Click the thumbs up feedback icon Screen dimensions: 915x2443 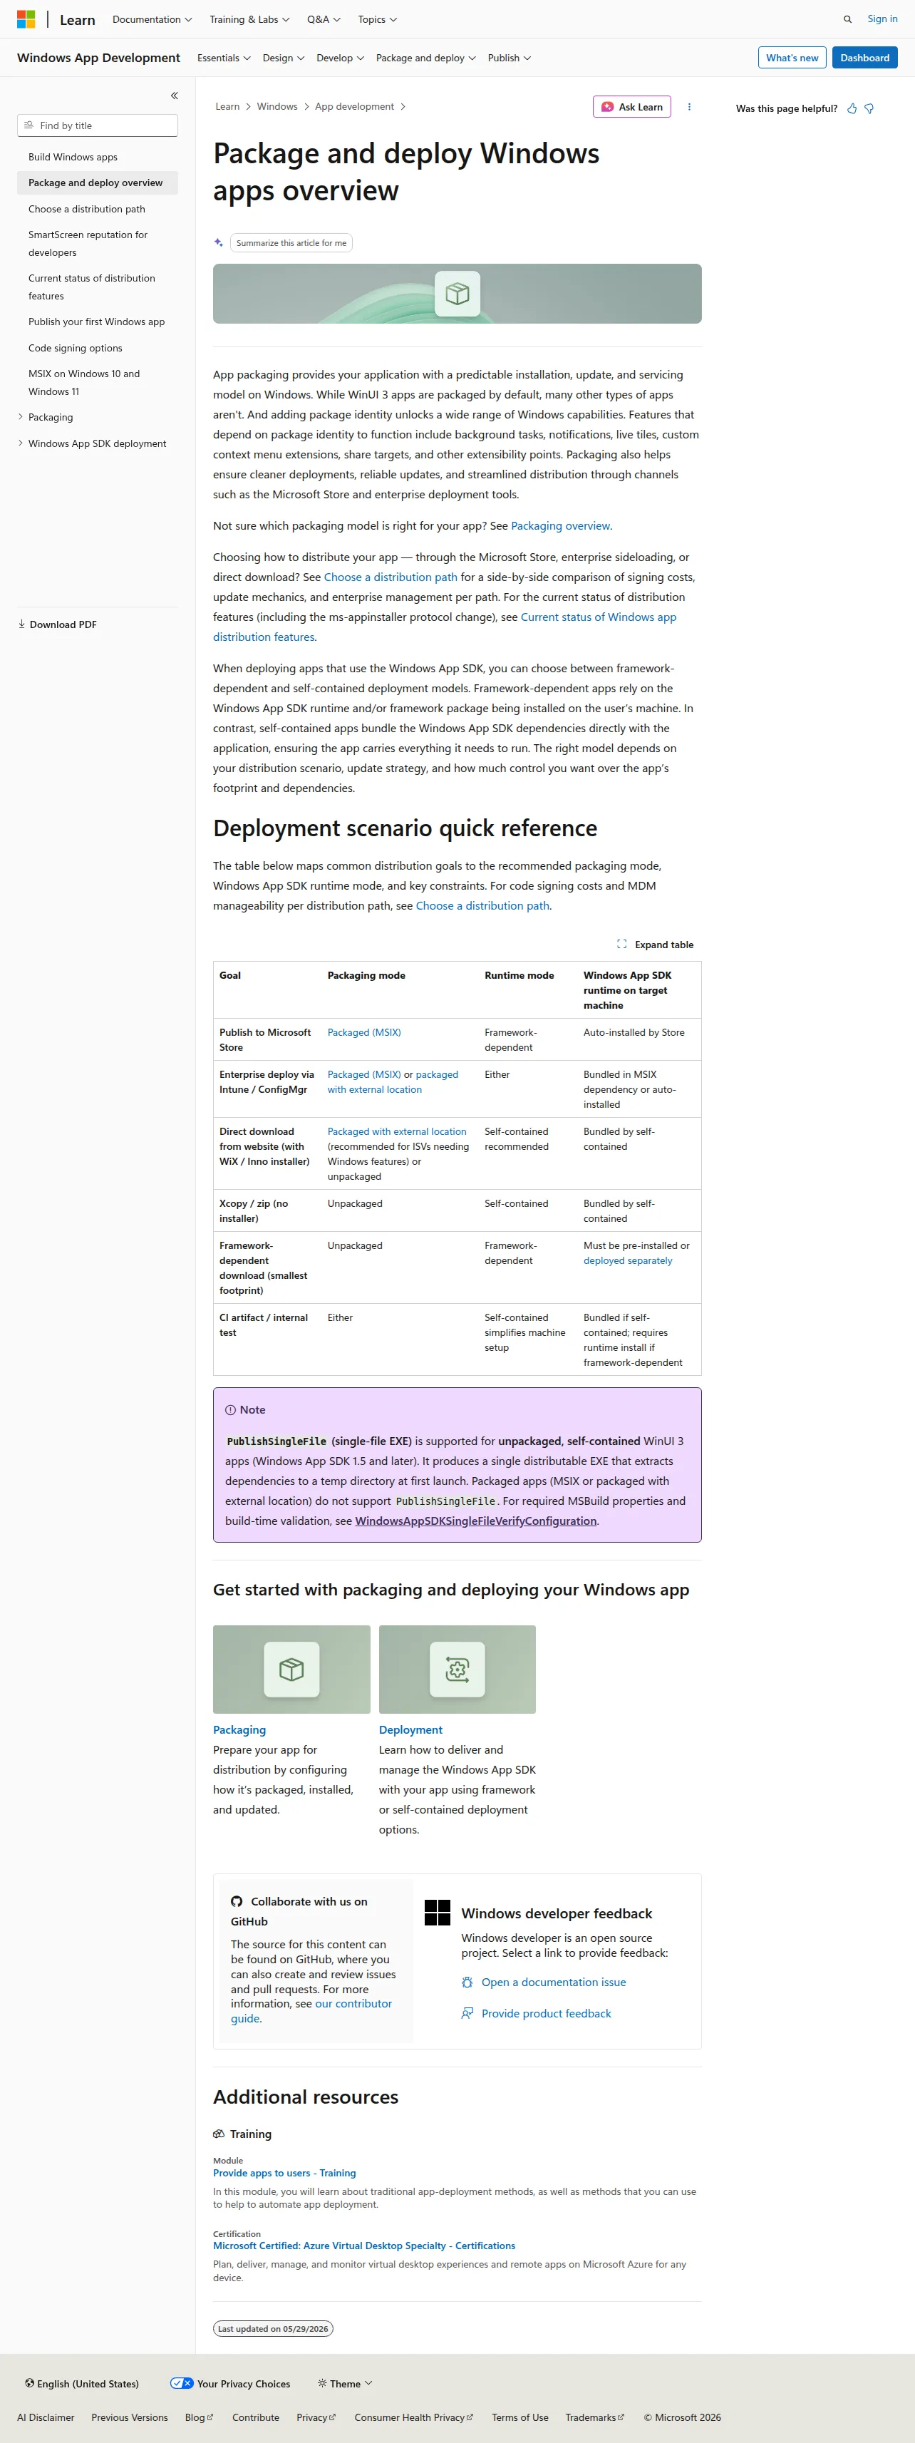click(x=852, y=108)
